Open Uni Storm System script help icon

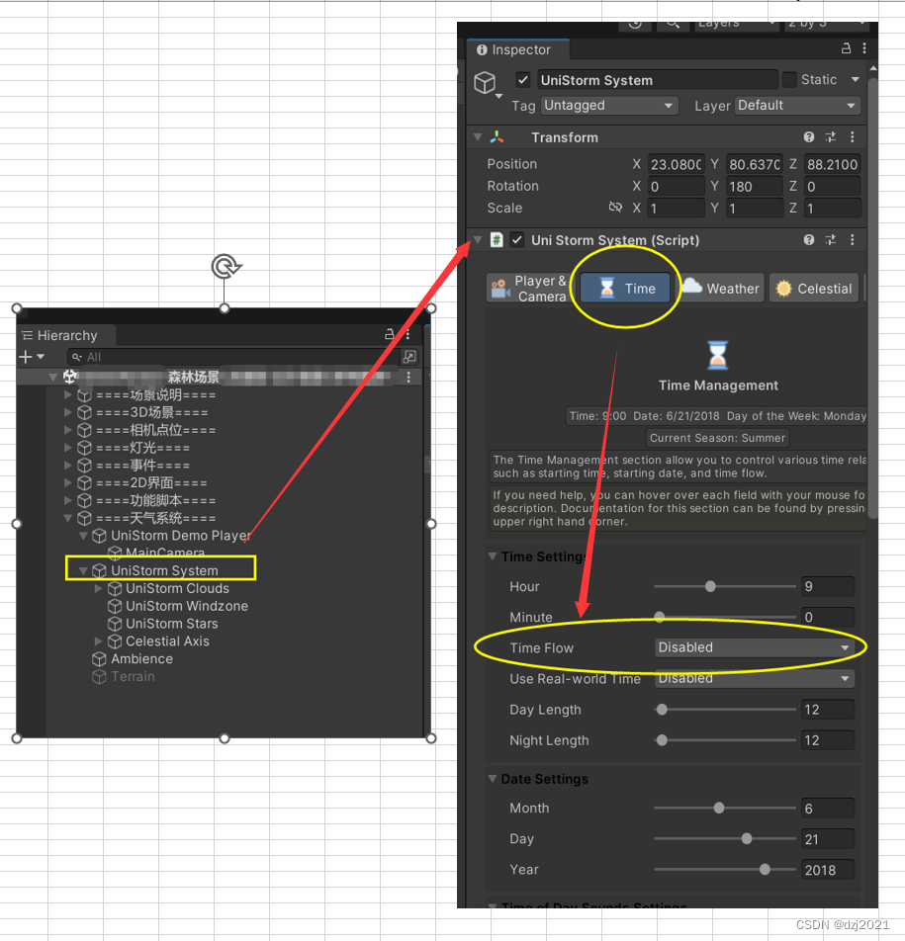(x=809, y=240)
